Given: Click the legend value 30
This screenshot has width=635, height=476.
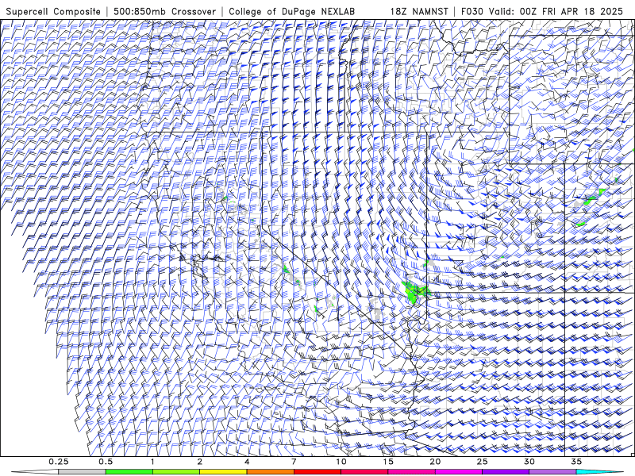Looking at the screenshot, I should click(529, 462).
